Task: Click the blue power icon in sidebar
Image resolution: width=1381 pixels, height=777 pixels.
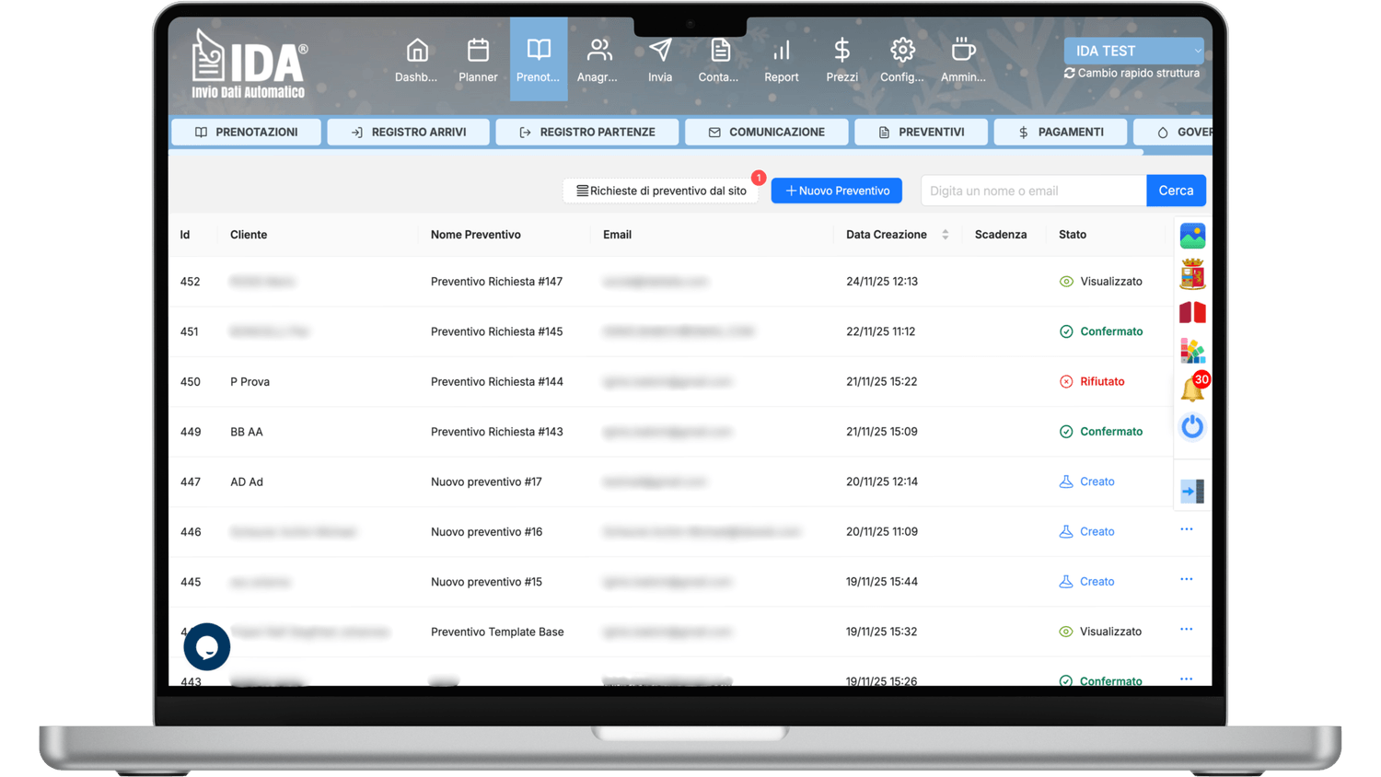Action: (1192, 426)
